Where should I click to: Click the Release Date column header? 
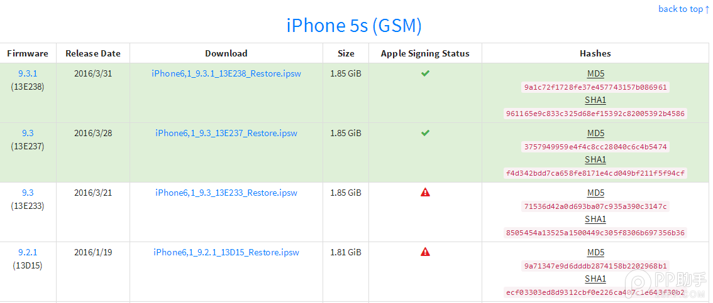coord(93,53)
